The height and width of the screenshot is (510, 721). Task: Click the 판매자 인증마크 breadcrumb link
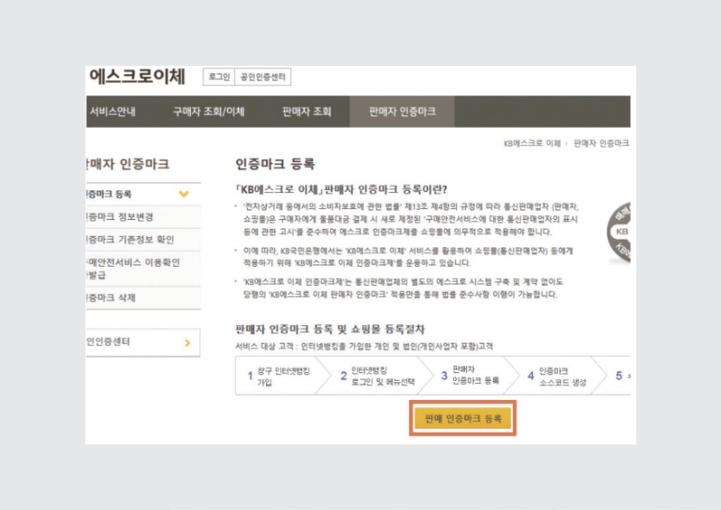click(601, 143)
